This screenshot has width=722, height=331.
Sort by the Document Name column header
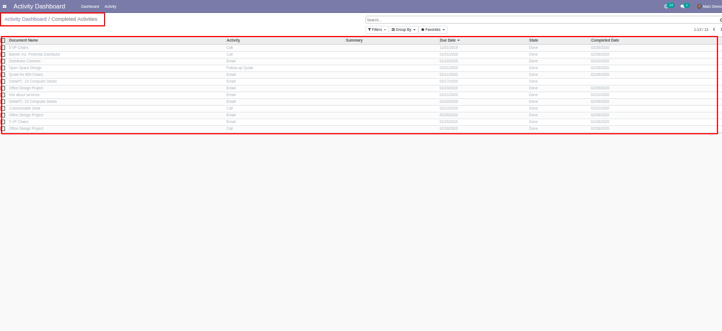[x=24, y=40]
